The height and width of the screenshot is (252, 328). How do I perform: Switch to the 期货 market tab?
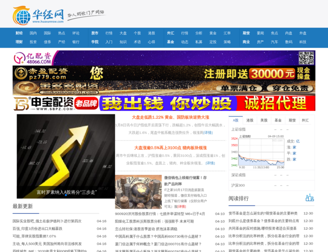(x=292, y=120)
